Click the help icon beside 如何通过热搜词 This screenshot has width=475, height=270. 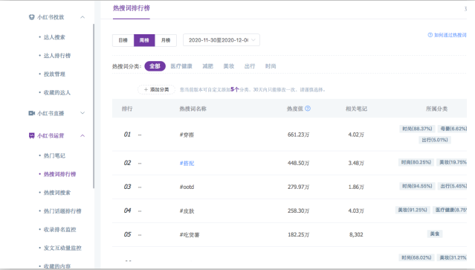[430, 35]
